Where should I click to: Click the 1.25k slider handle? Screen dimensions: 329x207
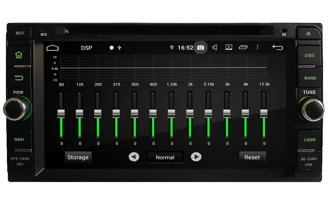(x=171, y=114)
